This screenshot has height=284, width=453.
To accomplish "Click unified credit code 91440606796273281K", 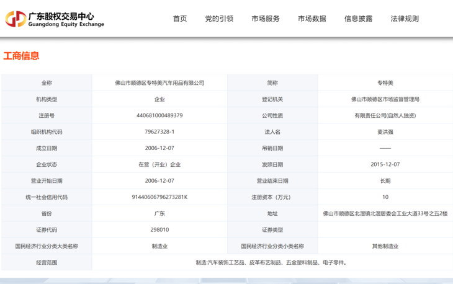I will point(159,197).
